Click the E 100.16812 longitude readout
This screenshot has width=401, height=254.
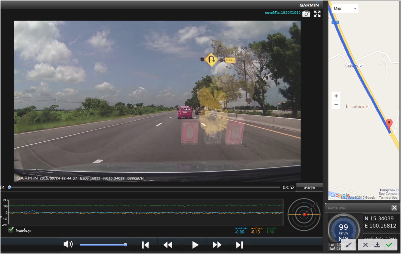coord(380,226)
